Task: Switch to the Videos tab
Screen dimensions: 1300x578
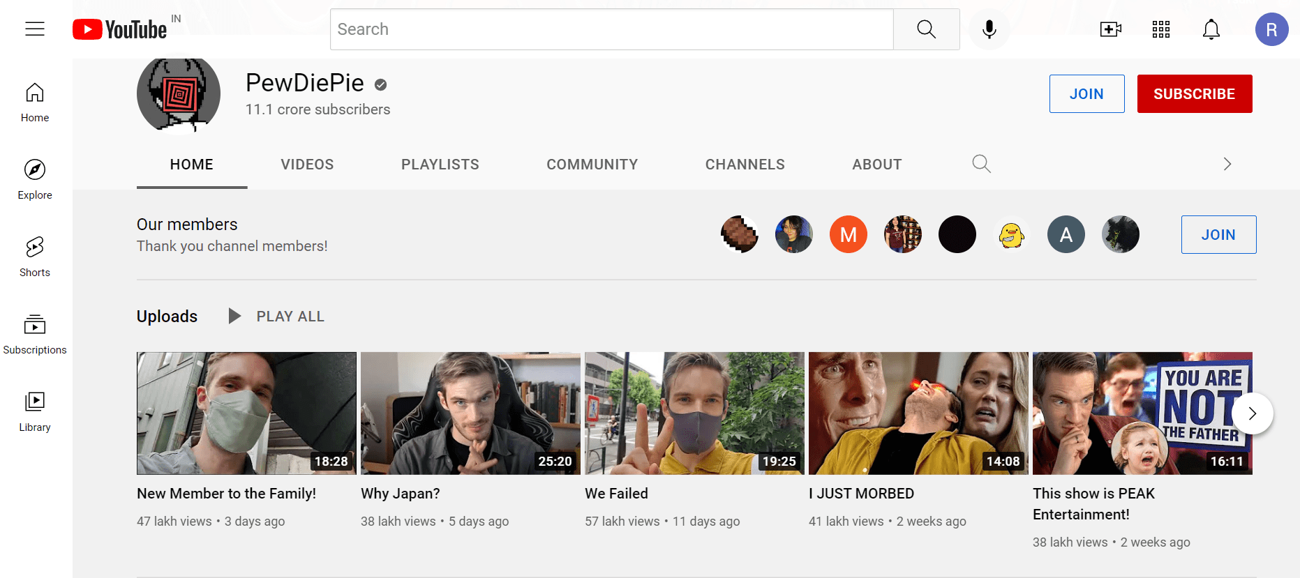Action: [307, 165]
